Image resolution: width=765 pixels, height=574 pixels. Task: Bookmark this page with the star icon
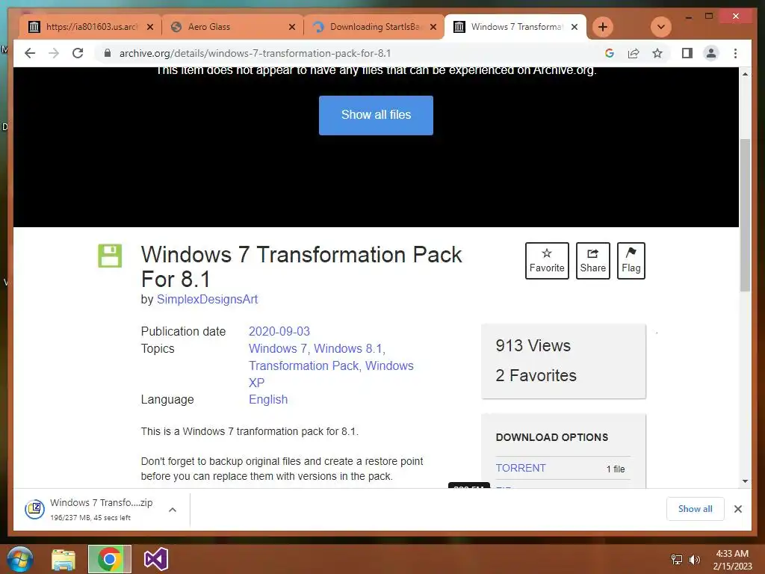(657, 53)
